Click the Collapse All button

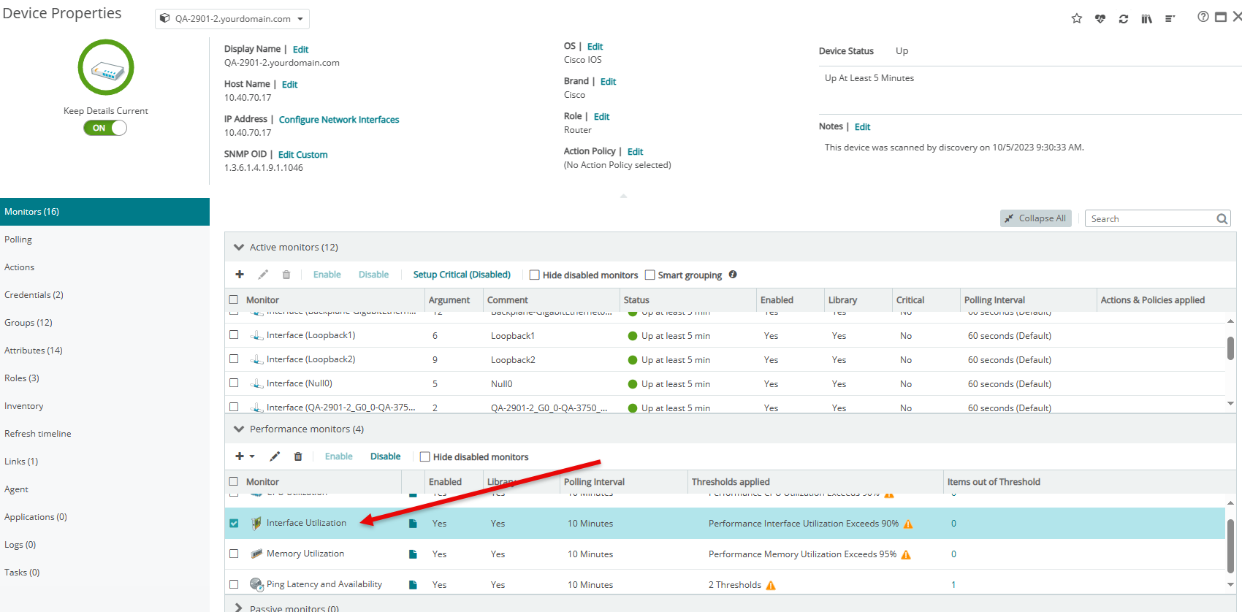[1036, 218]
